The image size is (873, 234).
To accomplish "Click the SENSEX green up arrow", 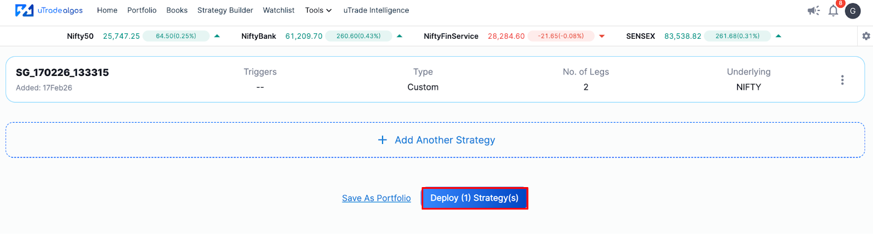I will pos(779,36).
